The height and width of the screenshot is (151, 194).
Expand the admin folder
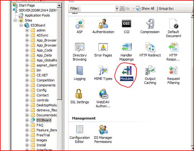click(27, 30)
